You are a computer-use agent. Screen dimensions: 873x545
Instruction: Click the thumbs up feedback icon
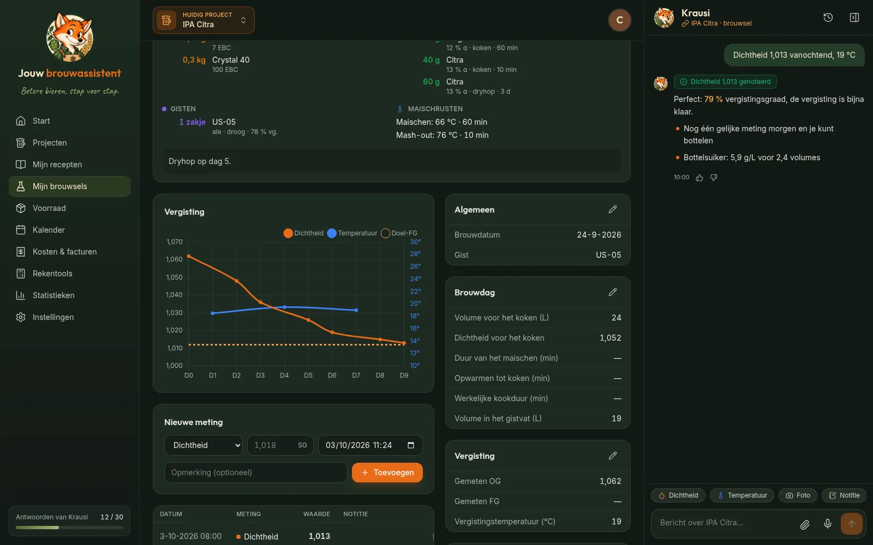[x=699, y=178]
